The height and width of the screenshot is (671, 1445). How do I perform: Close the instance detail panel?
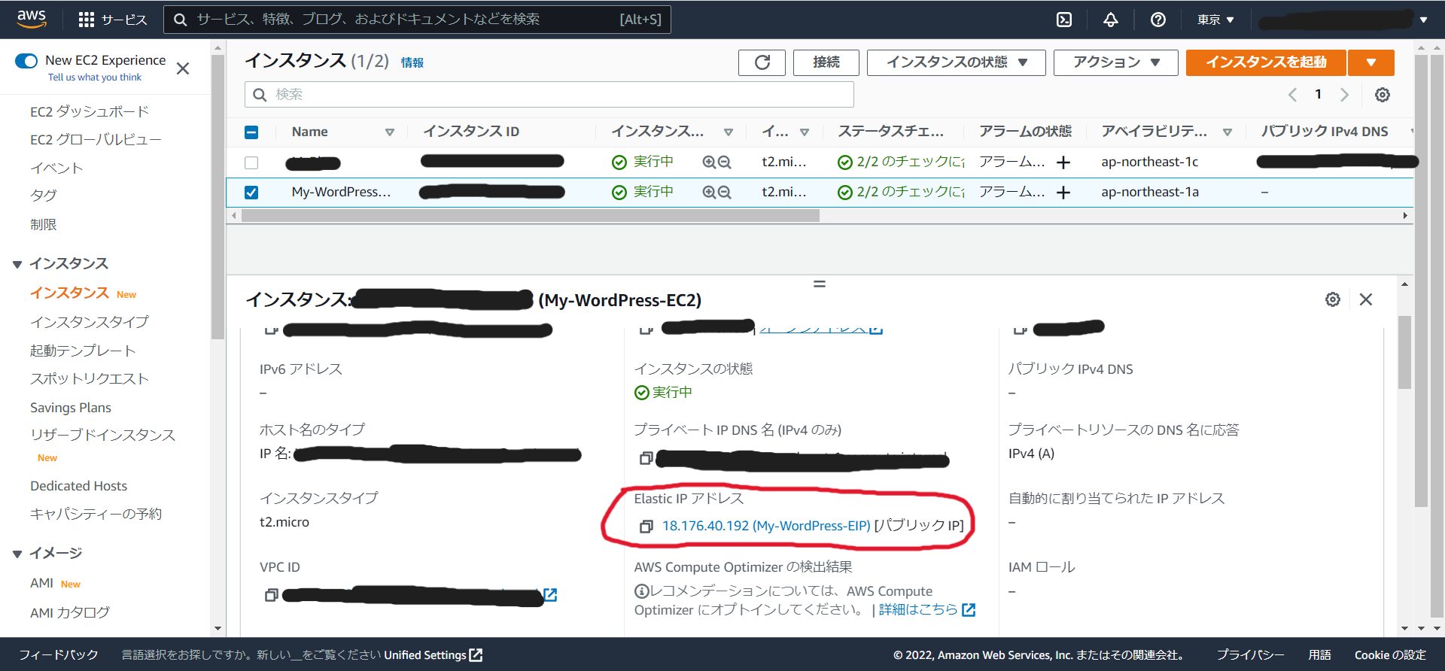pyautogui.click(x=1366, y=299)
